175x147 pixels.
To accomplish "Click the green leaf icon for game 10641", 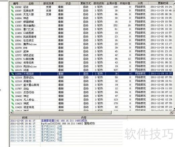I will point(12,41).
